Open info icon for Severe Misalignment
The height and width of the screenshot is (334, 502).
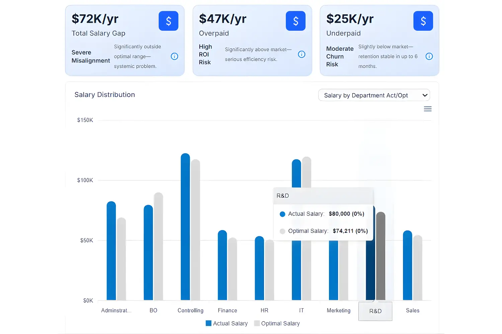[174, 56]
